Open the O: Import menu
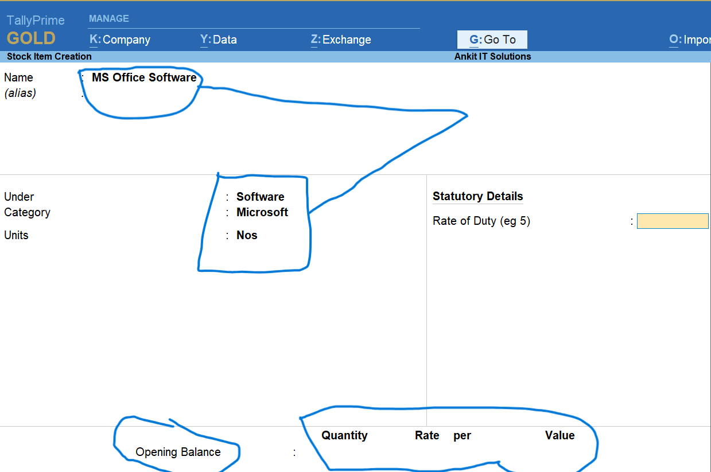This screenshot has height=472, width=711. 690,40
